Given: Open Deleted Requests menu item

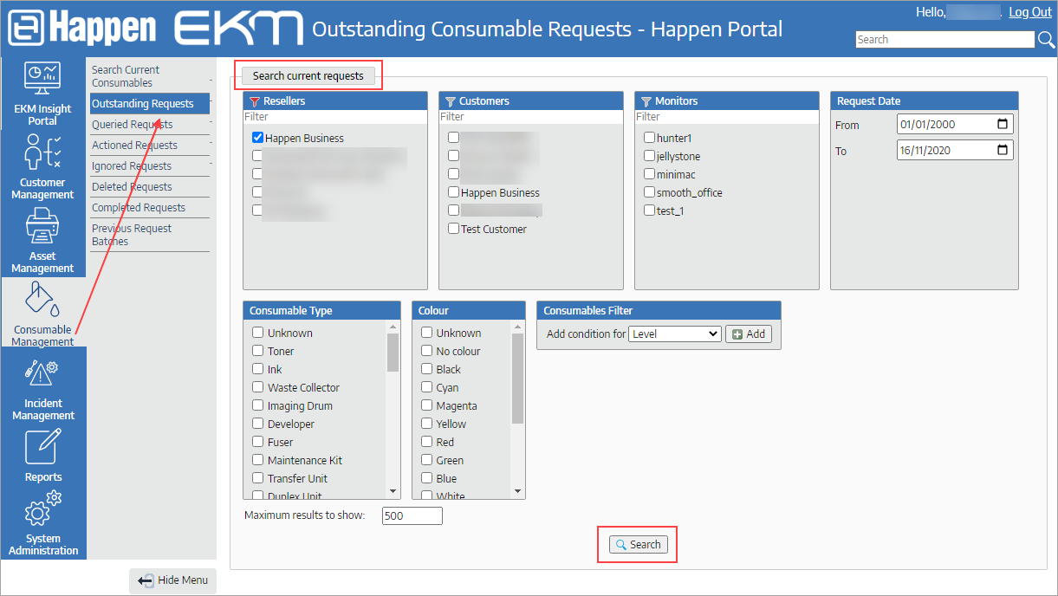Looking at the screenshot, I should point(150,187).
